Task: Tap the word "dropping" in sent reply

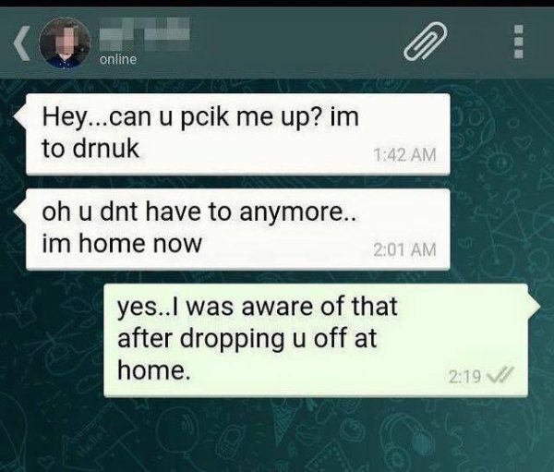Action: (x=233, y=339)
